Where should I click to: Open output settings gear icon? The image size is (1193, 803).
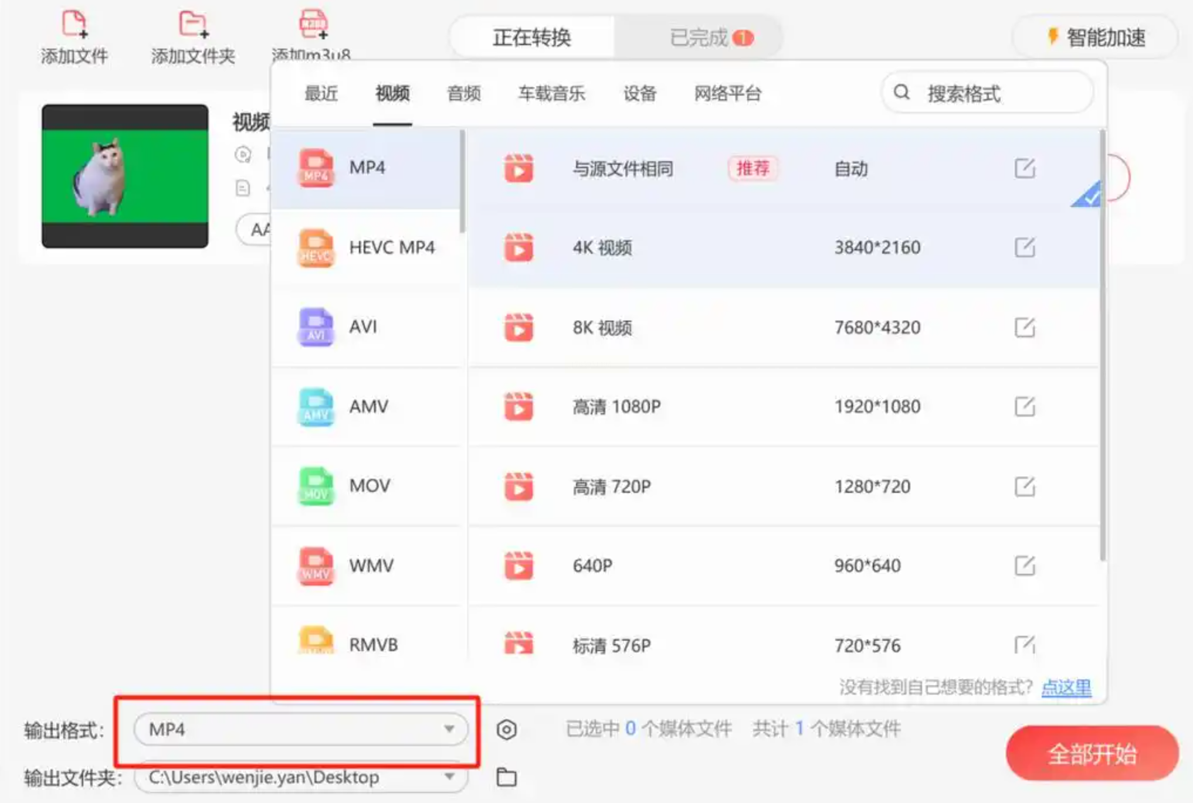[506, 730]
